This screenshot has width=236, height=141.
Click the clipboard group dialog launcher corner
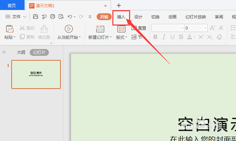tap(51, 43)
